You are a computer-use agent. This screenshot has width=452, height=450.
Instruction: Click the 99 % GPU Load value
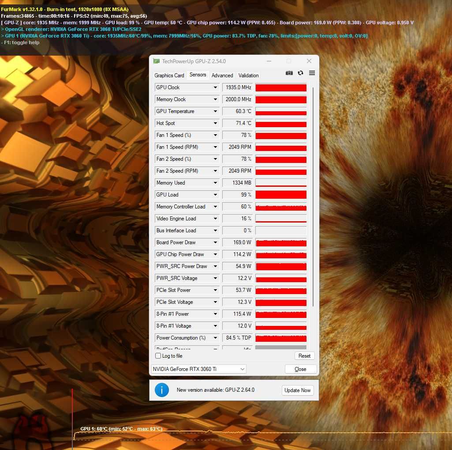click(x=238, y=195)
